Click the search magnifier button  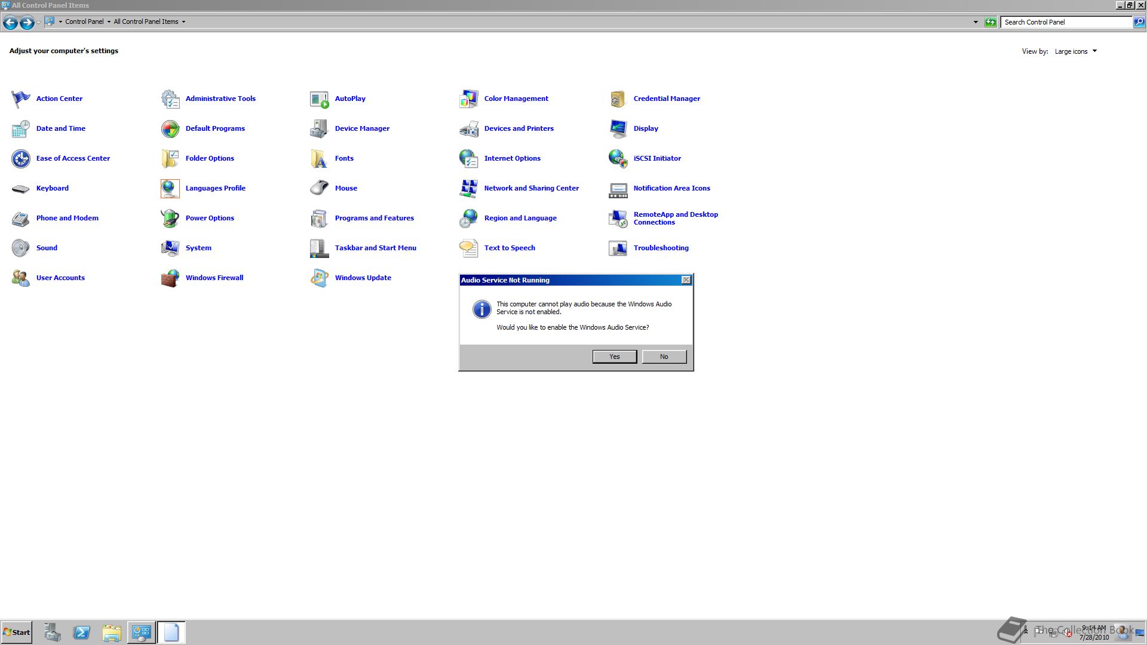[x=1139, y=22]
